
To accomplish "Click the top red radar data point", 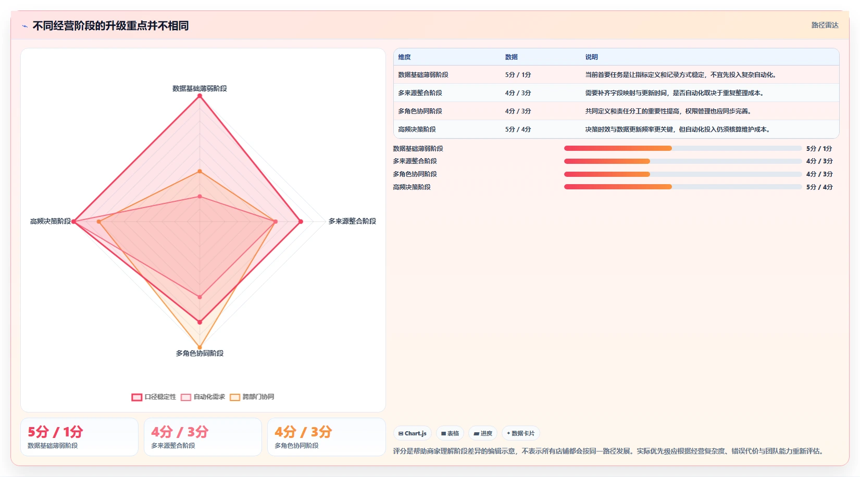I will tap(200, 96).
